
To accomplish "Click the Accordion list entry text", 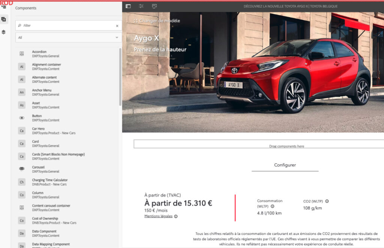I will 39,52.
